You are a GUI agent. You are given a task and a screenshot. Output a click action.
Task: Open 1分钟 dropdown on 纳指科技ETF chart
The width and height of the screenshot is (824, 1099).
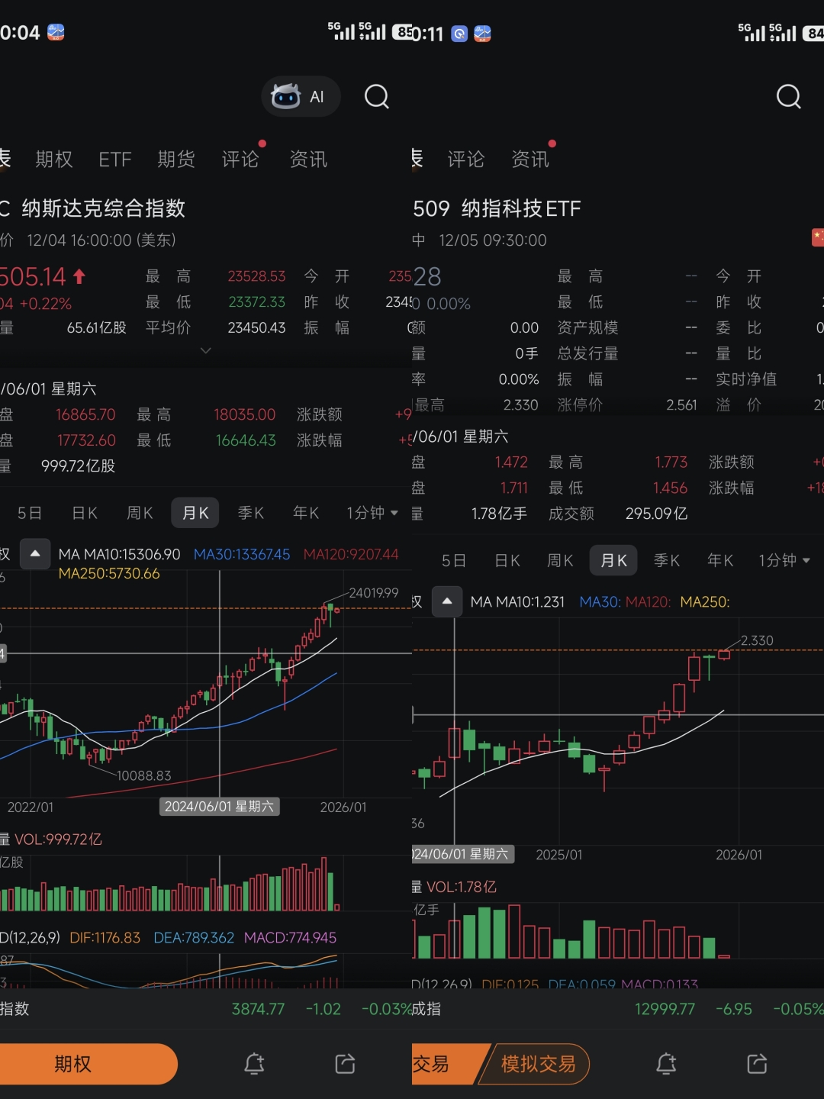(784, 560)
